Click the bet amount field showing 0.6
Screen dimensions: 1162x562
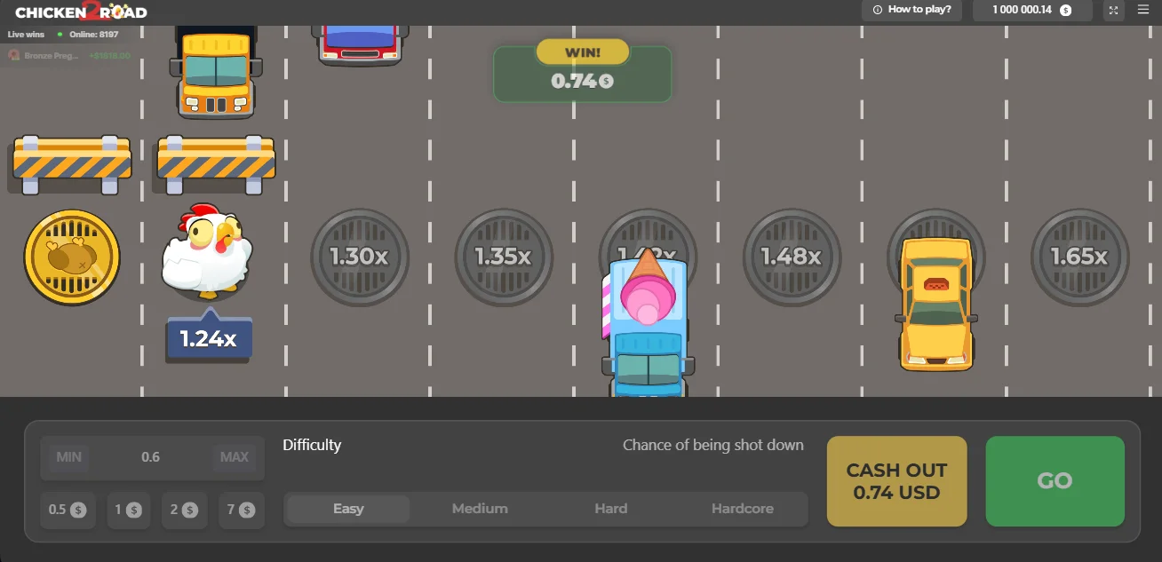click(x=151, y=457)
